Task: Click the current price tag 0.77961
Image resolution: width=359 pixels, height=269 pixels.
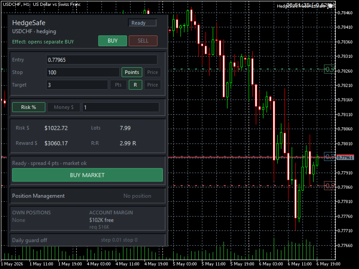Action: tap(345, 158)
